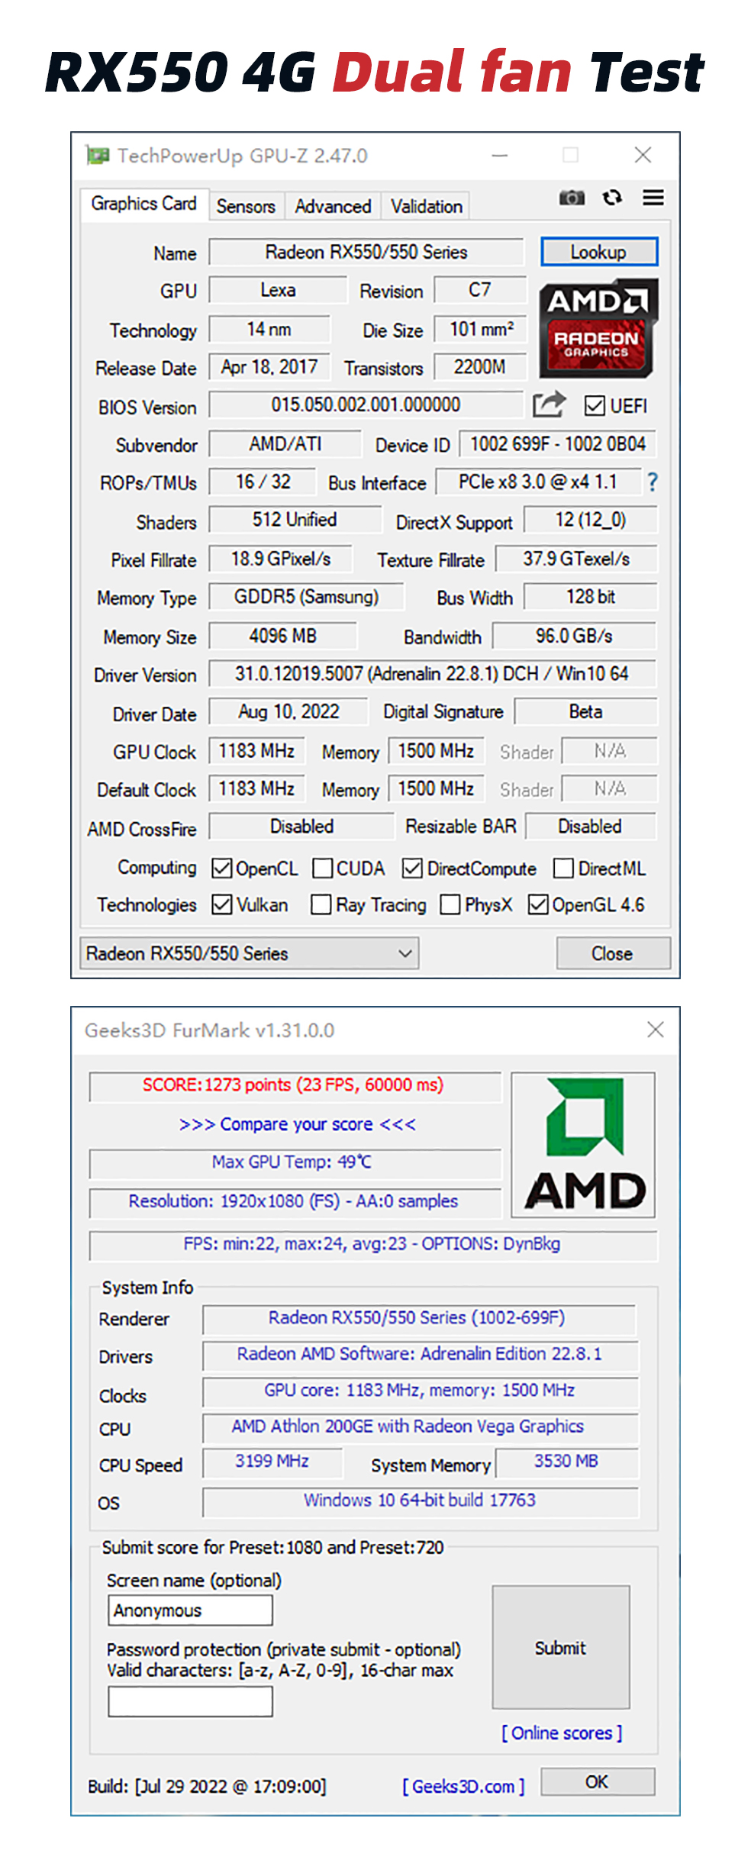751x1876 pixels.
Task: Click the BIOS export share icon
Action: point(549,405)
